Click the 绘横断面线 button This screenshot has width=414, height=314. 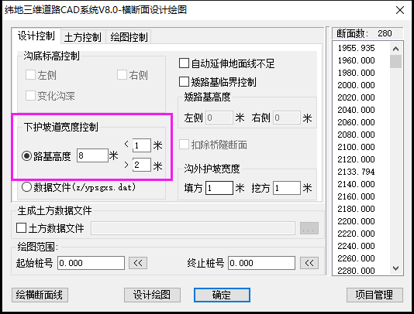pyautogui.click(x=40, y=295)
